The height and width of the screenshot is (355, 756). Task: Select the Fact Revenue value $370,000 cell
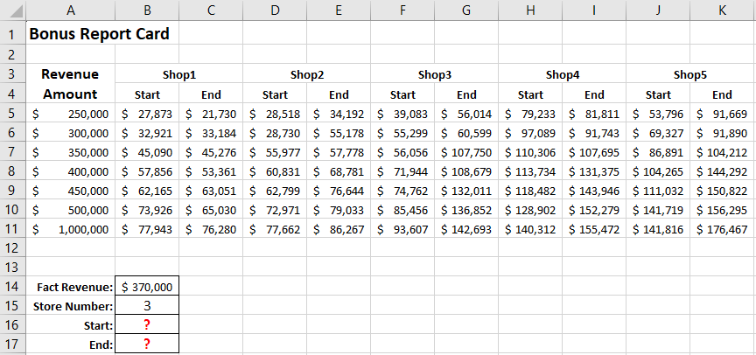point(147,287)
